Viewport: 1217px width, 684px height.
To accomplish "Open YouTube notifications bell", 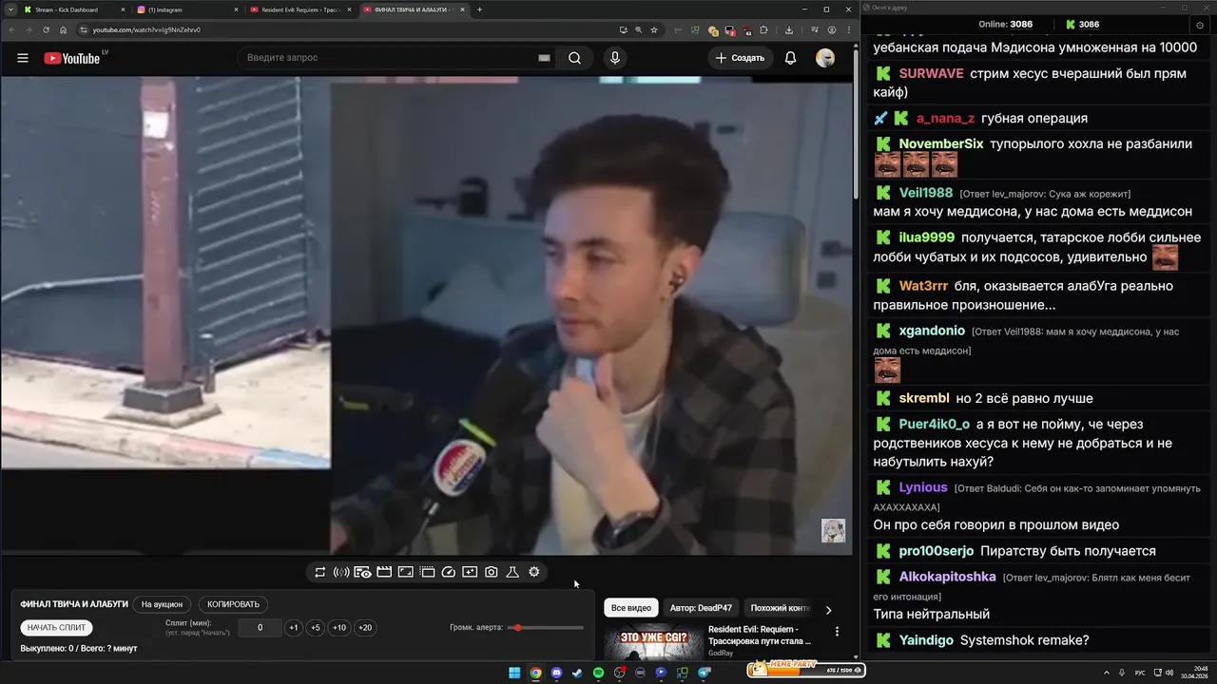I will tap(790, 58).
